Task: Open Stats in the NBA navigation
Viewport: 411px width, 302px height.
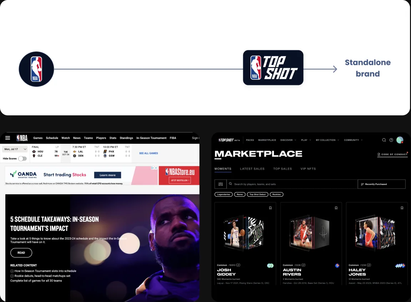Action: 113,138
